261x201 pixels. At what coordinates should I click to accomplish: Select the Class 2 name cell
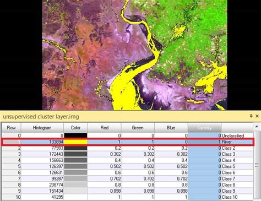pyautogui.click(x=237, y=148)
